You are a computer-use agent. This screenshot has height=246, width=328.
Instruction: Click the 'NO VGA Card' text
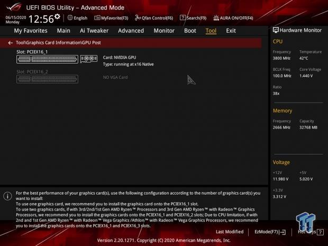click(x=115, y=77)
